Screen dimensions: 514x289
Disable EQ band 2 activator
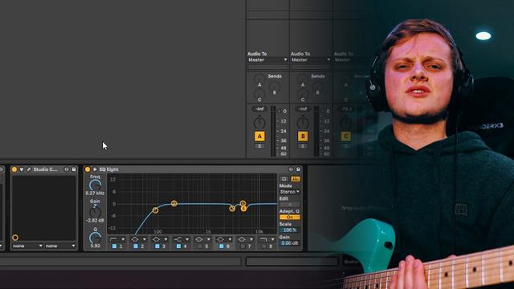point(136,246)
